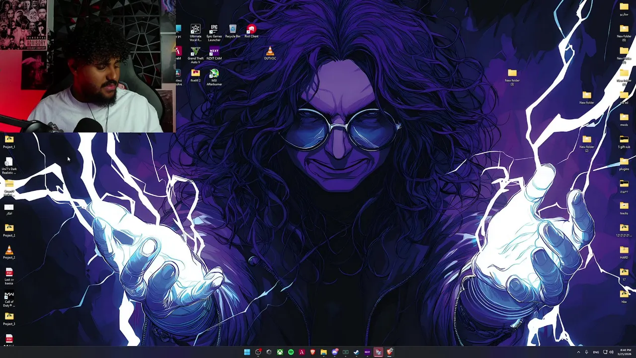Launch NZXT CAM from the desktop
Viewport: 636px width, 358px height.
point(214,54)
